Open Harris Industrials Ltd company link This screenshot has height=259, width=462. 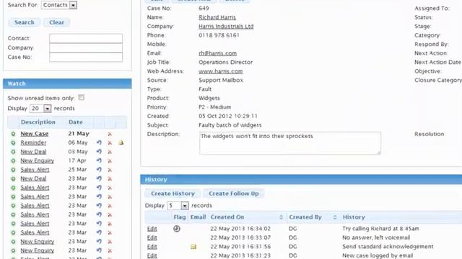(x=226, y=26)
